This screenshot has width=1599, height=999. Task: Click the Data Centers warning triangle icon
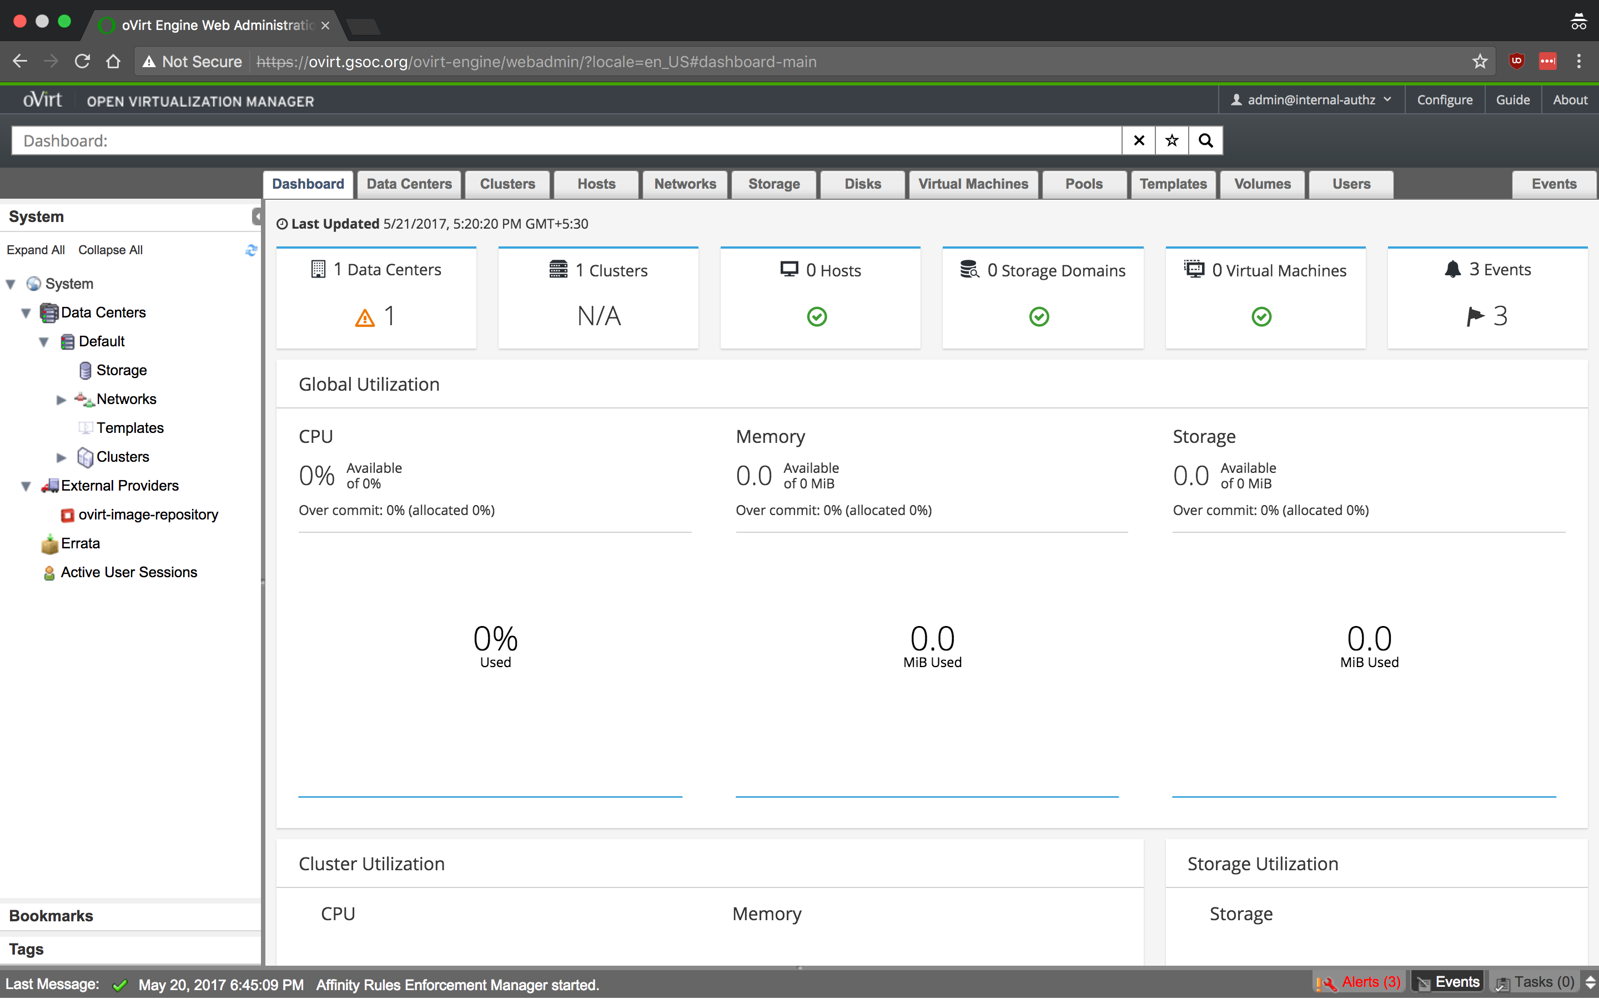[x=365, y=318]
